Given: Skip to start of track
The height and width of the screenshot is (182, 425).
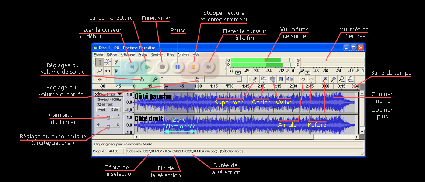Looking at the screenshot, I should click(x=132, y=66).
